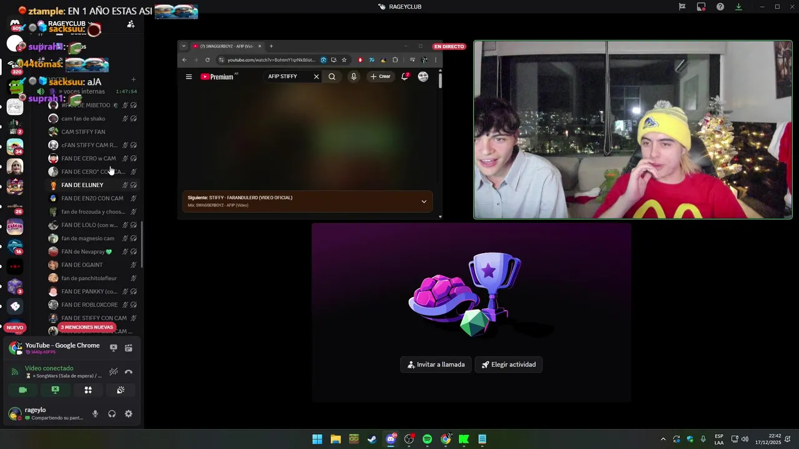Toggle noise suppression waveform icon
The height and width of the screenshot is (449, 799).
[114, 372]
